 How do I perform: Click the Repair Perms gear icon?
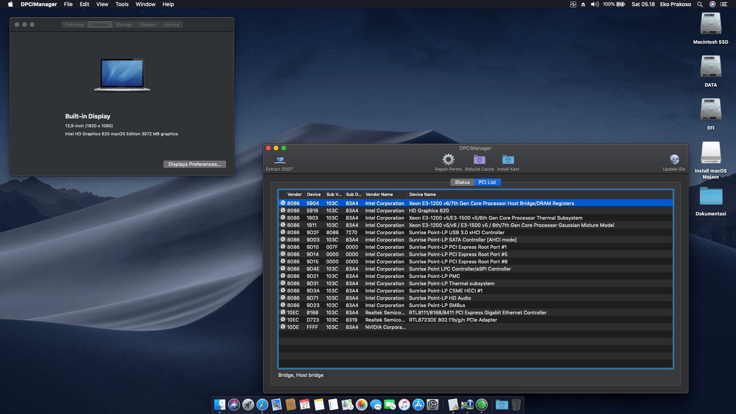pos(448,159)
